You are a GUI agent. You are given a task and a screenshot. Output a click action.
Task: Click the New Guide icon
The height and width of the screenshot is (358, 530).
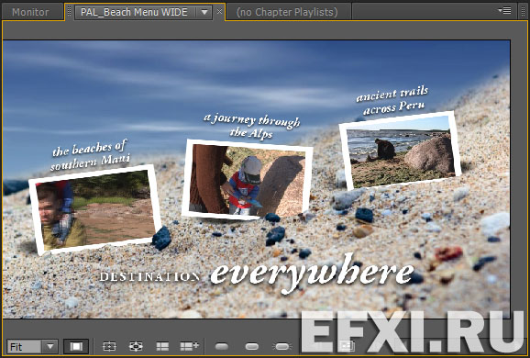[189, 346]
